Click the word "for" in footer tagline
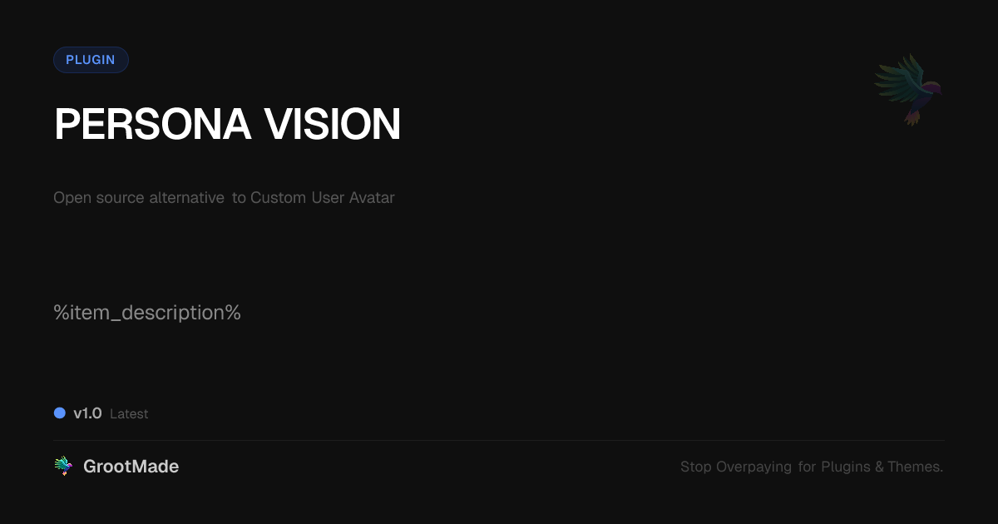998x524 pixels. point(807,467)
